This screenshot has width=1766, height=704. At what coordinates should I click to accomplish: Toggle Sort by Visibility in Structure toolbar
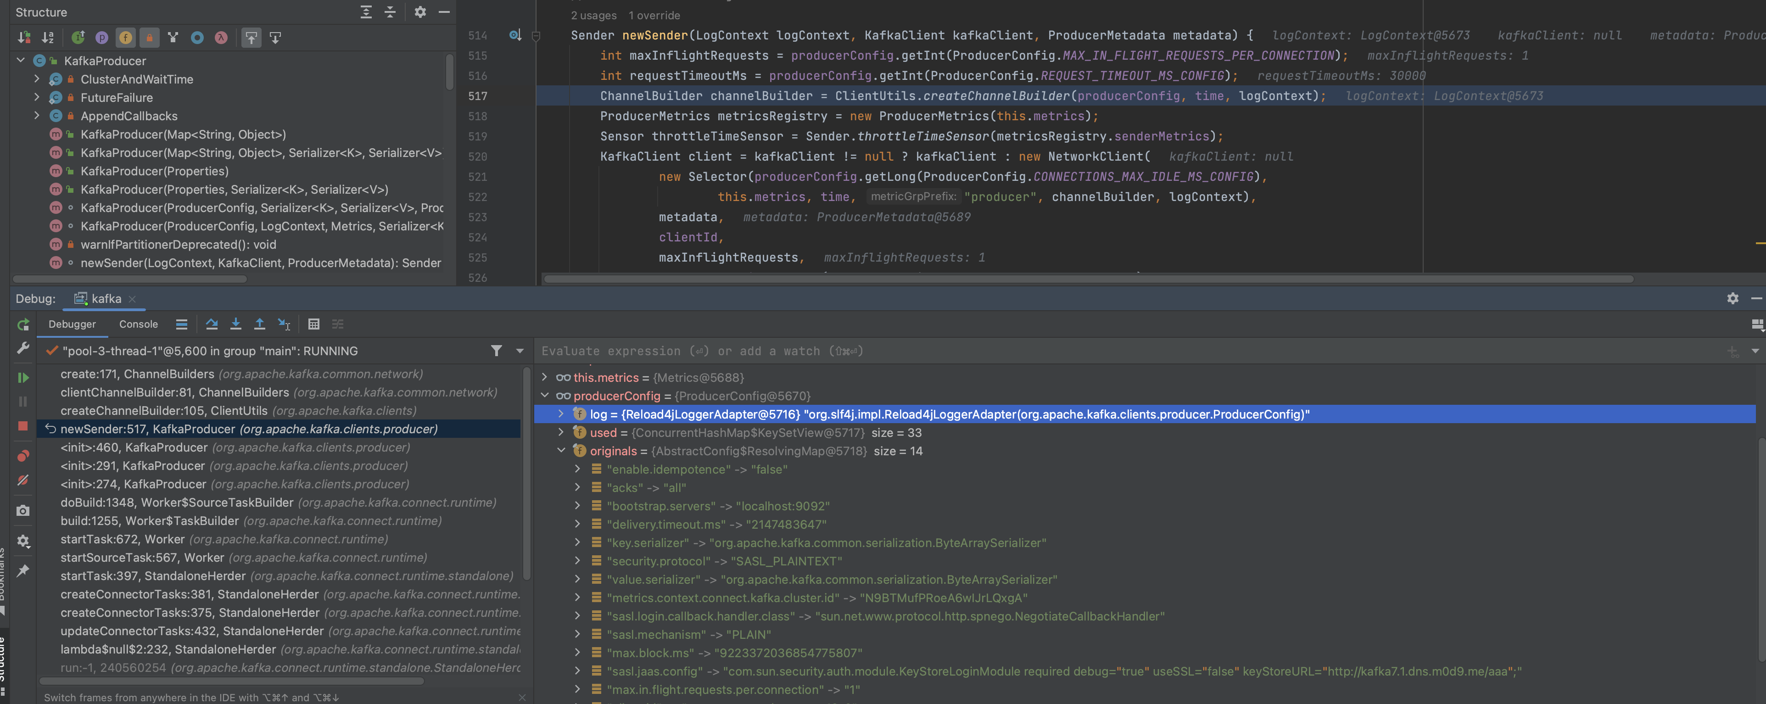24,38
